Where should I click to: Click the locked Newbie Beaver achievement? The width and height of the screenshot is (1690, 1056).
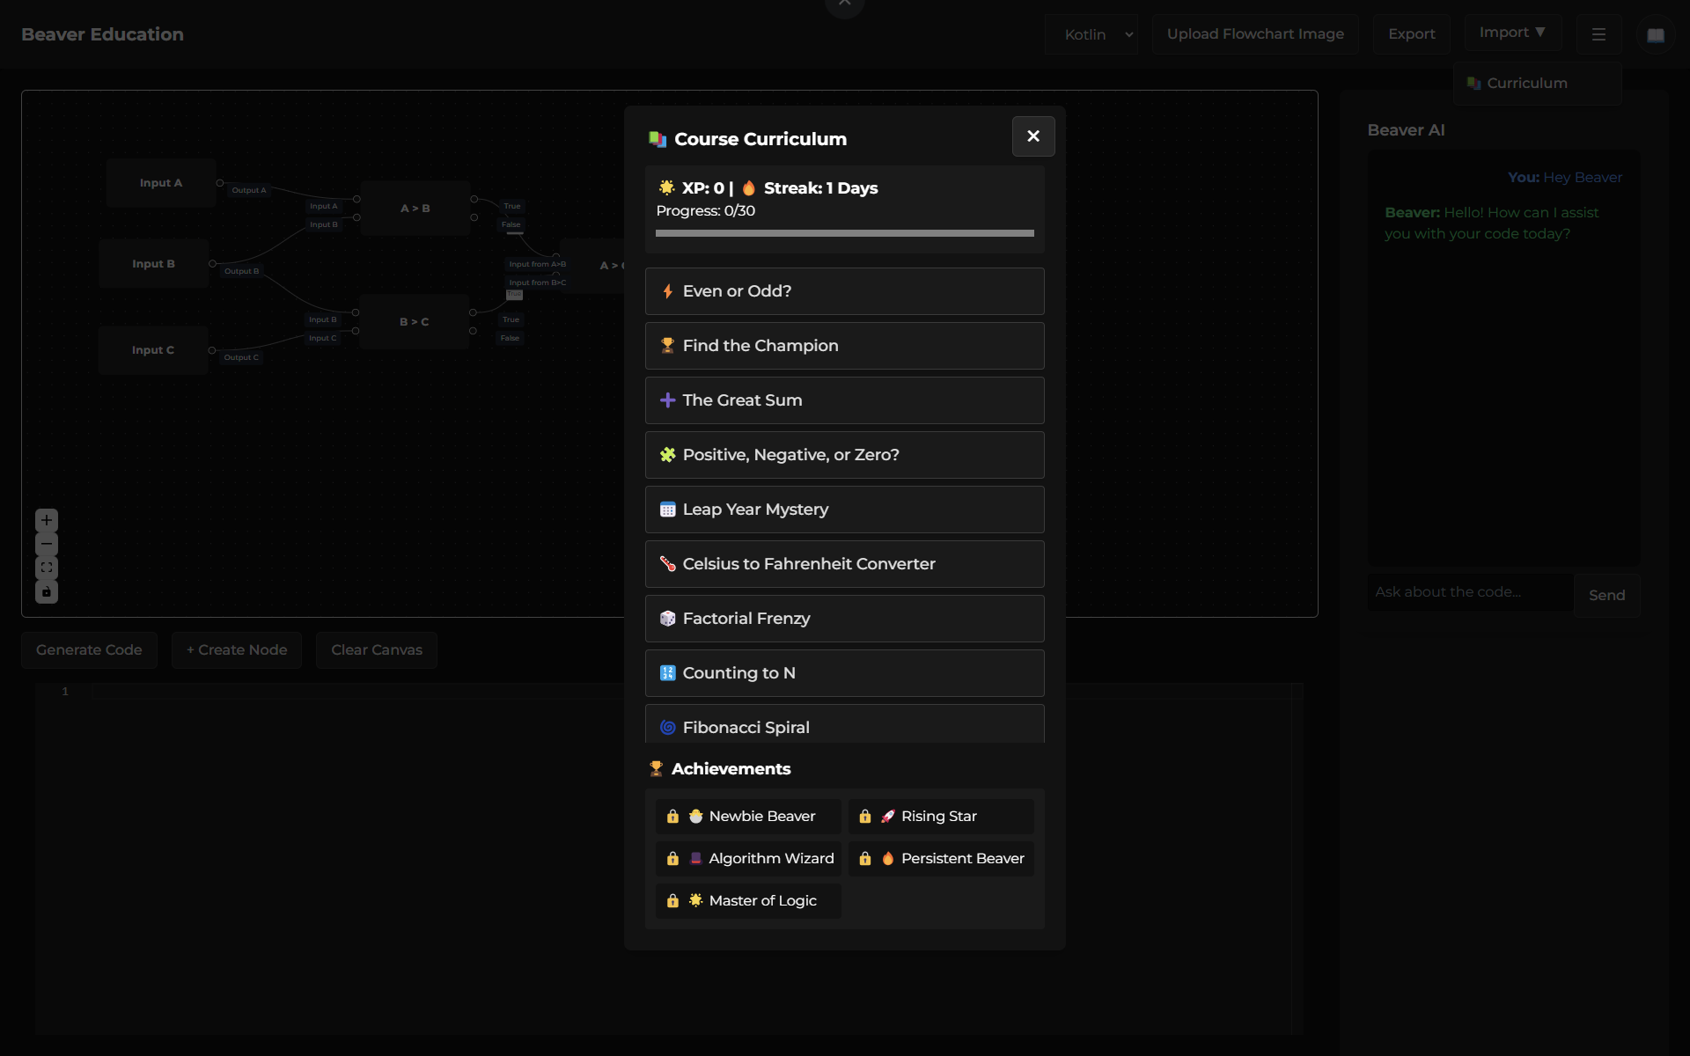[x=748, y=816]
